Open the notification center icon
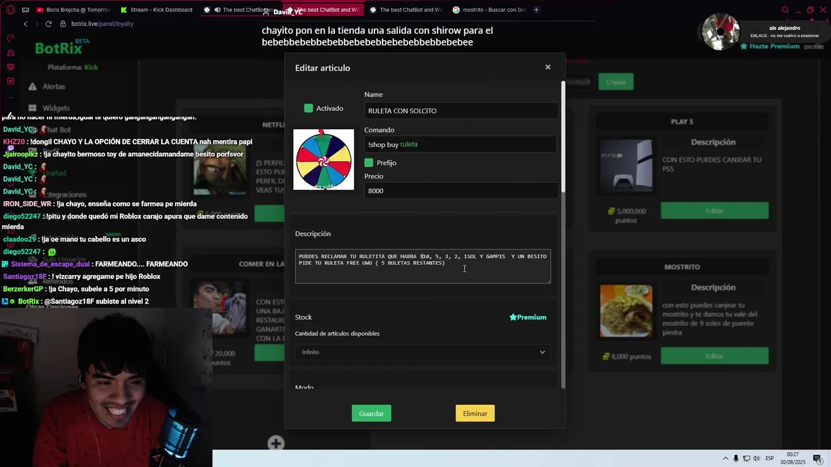Screen dimensions: 831x467 tap(817, 459)
